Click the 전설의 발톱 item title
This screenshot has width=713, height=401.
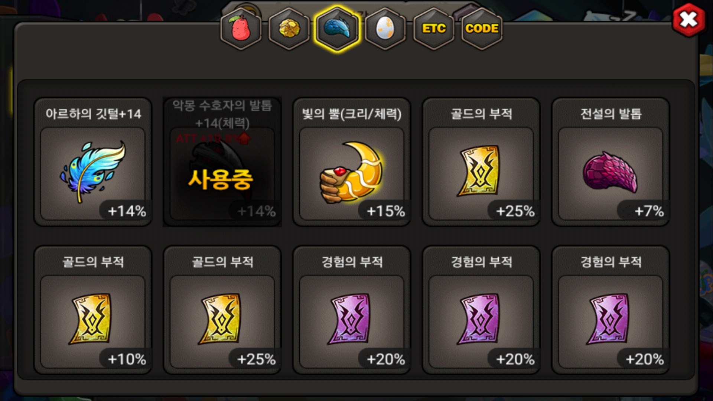tap(611, 114)
